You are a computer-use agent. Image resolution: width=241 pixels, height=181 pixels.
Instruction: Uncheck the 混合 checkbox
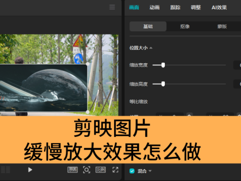coord(132,171)
